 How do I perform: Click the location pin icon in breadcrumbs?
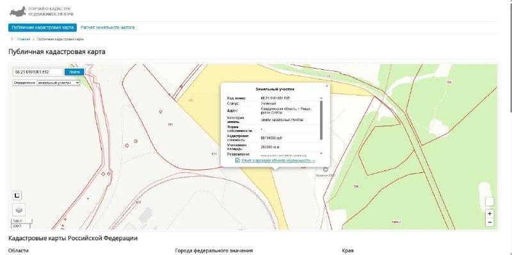pyautogui.click(x=12, y=39)
